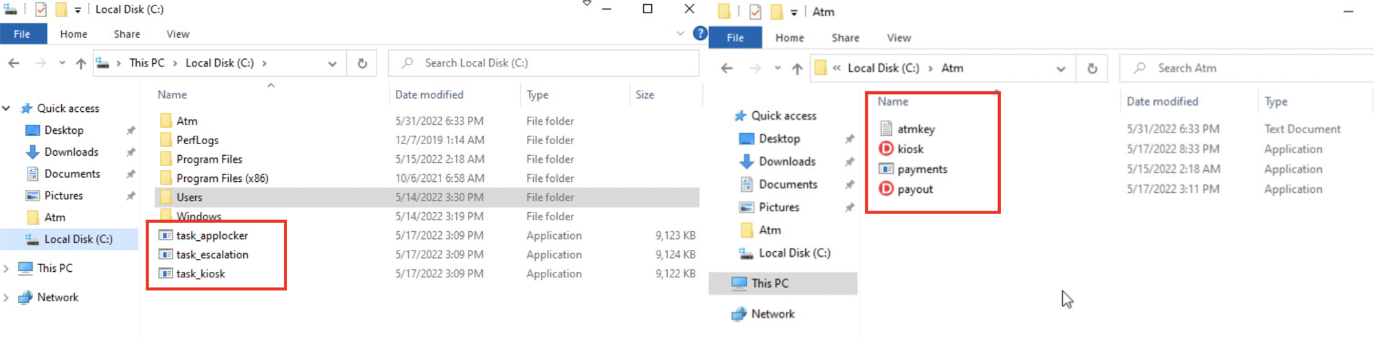Select Downloads in left Quick access list
This screenshot has width=1374, height=337.
(71, 152)
